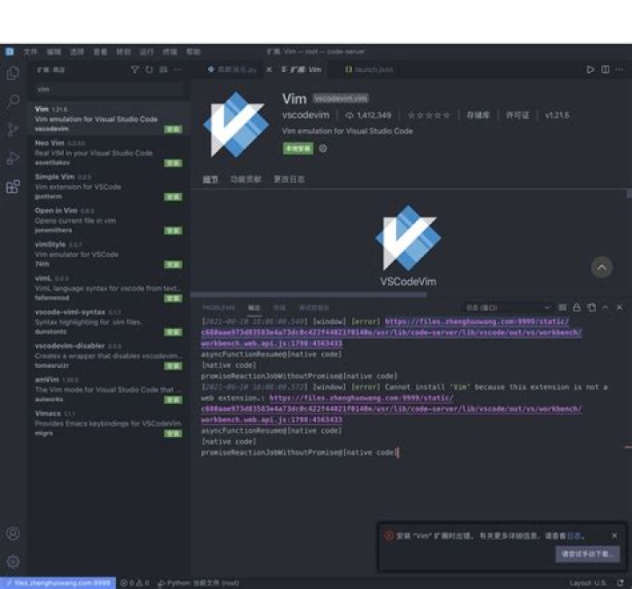The width and height of the screenshot is (632, 589).
Task: Switch to the 终端 (Terminal) panel tab
Action: 279,307
